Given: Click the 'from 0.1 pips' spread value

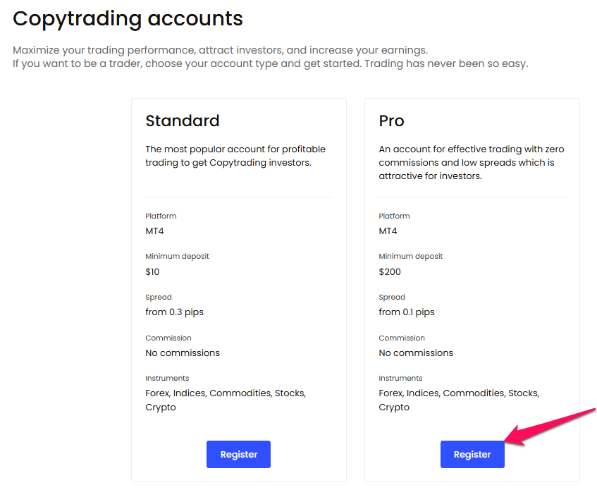Looking at the screenshot, I should pyautogui.click(x=407, y=312).
